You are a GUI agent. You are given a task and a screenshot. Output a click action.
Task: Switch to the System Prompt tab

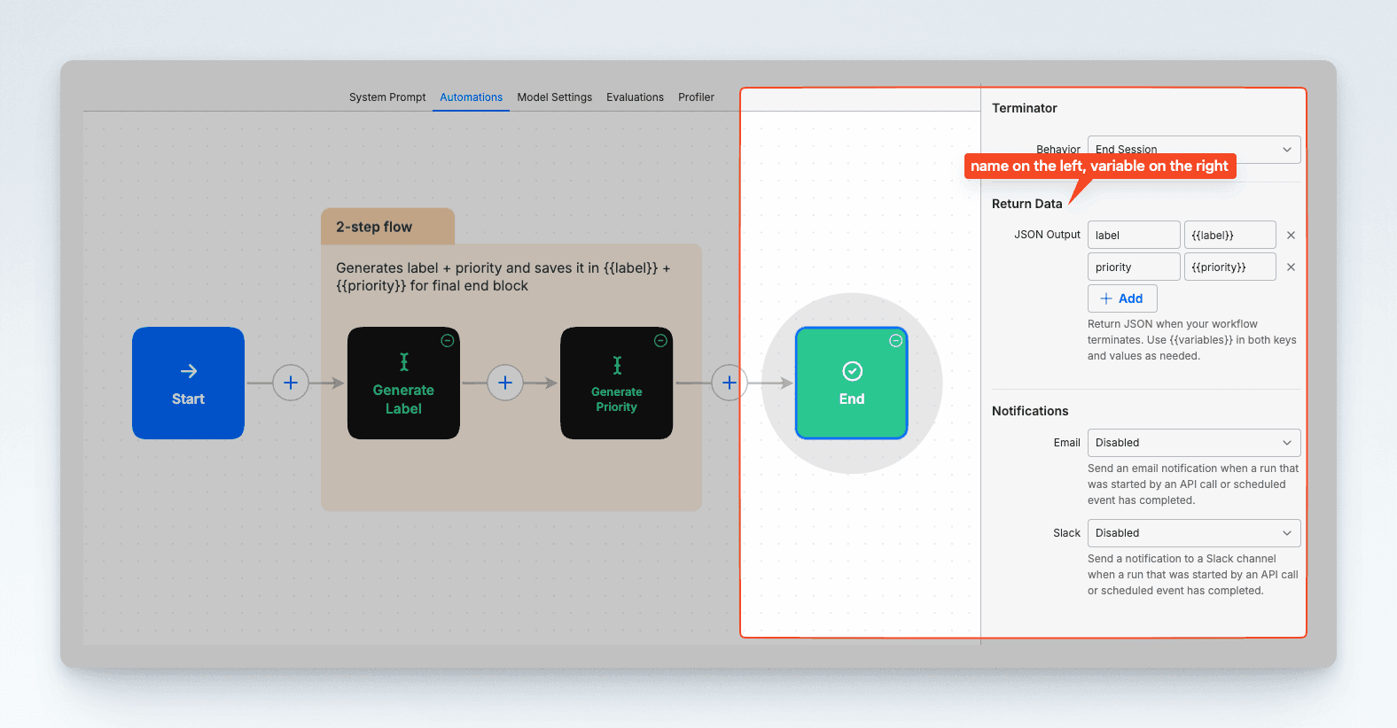(387, 97)
